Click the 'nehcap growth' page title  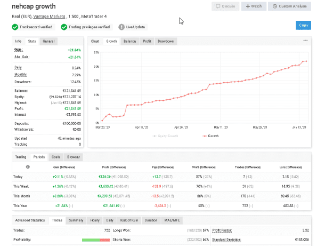point(34,6)
